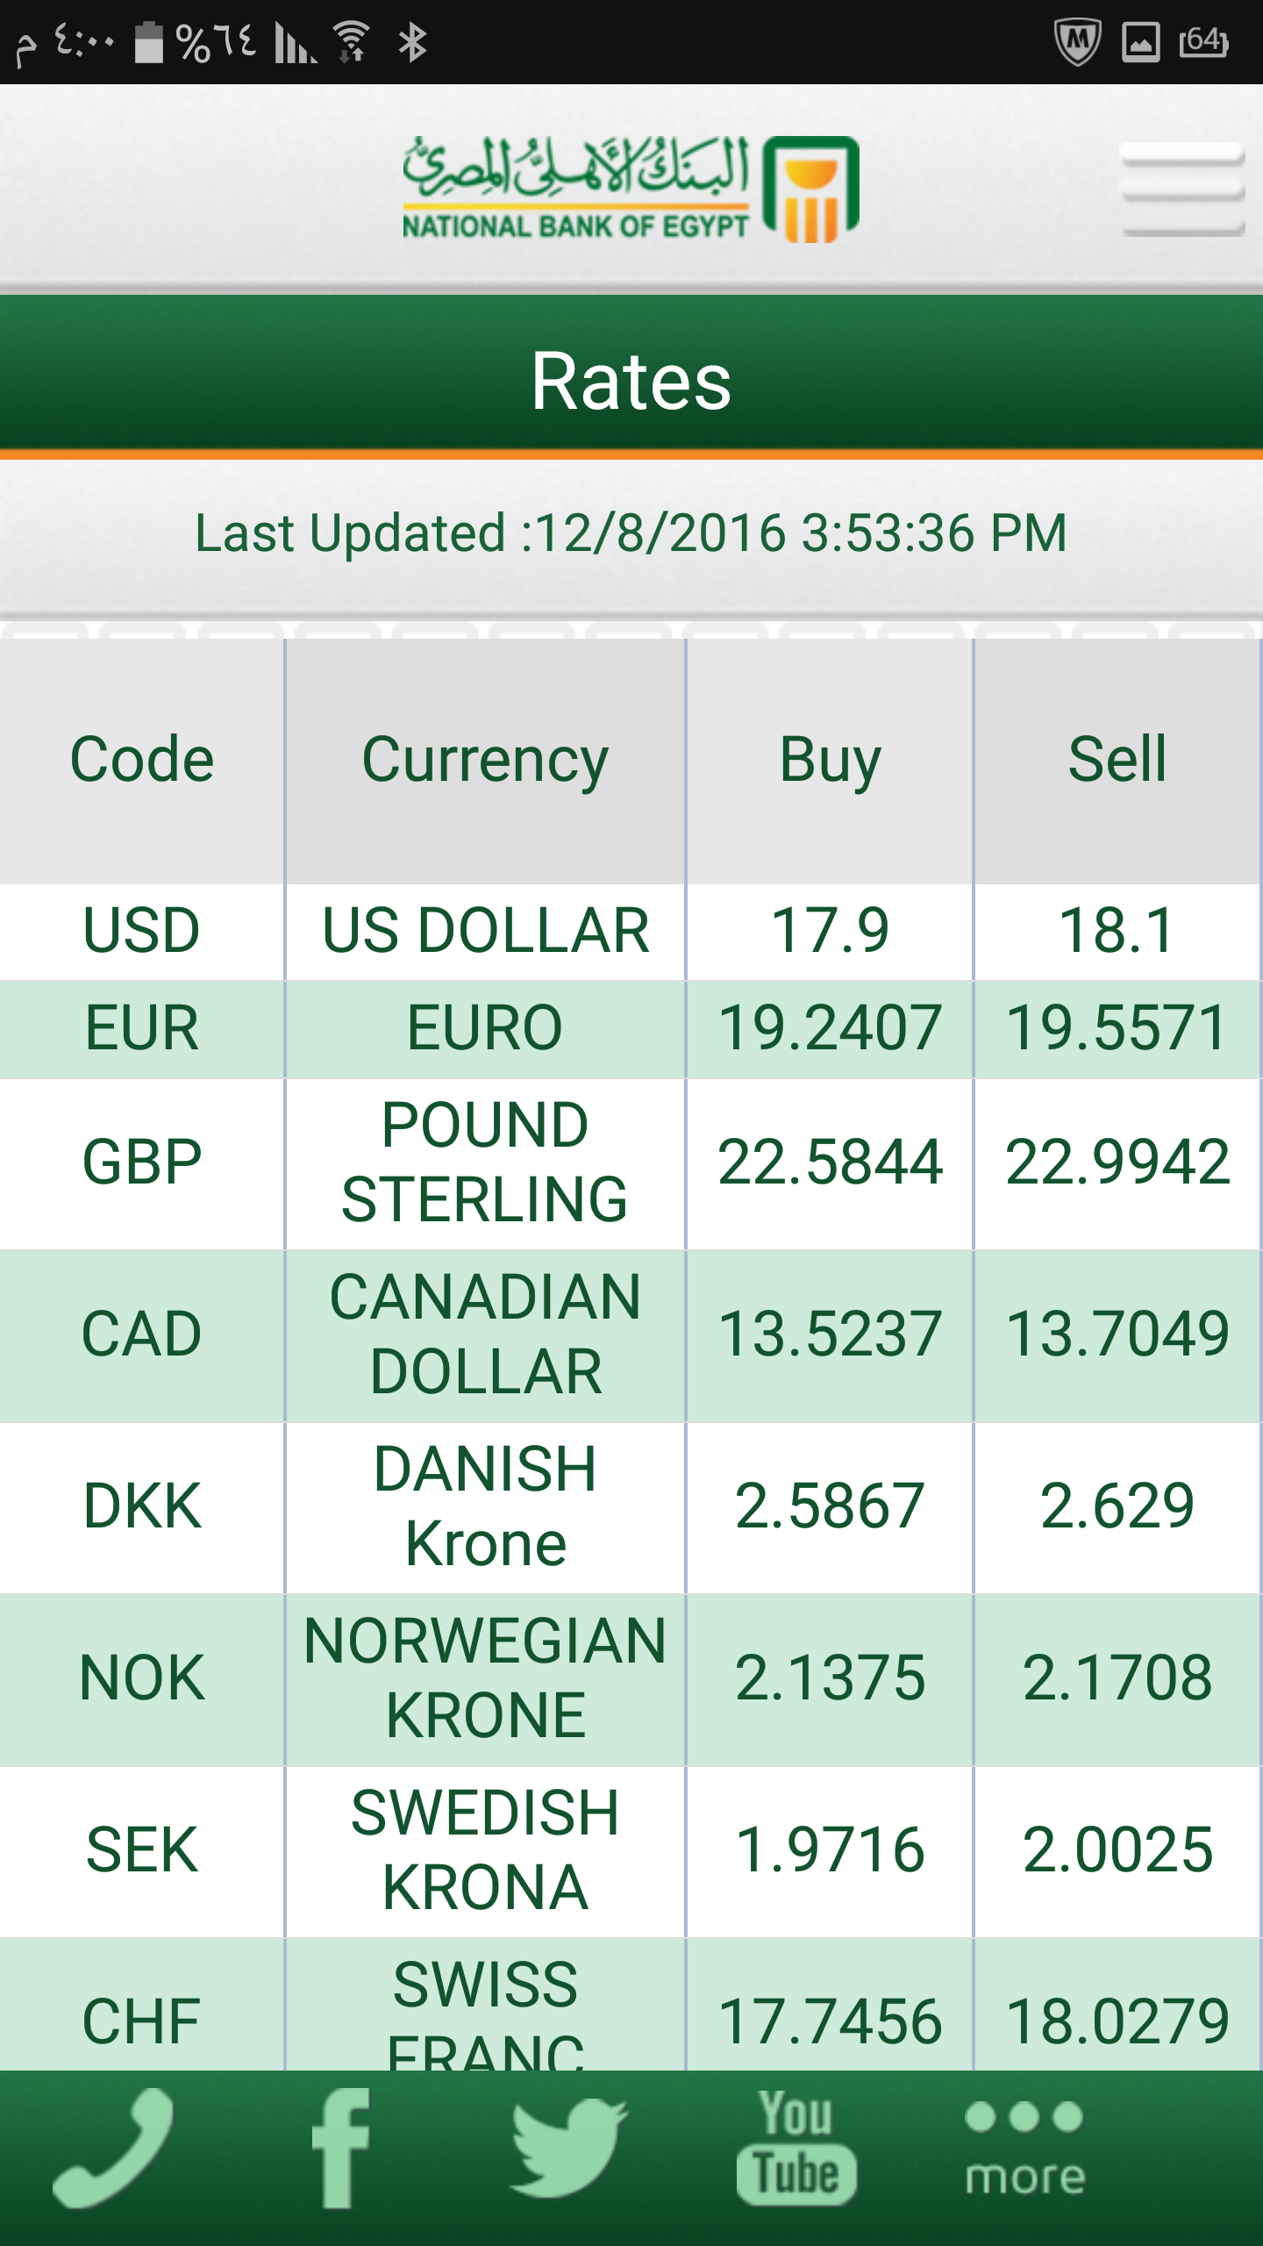The image size is (1263, 2246).
Task: Open the hamburger menu
Action: pyautogui.click(x=1182, y=190)
